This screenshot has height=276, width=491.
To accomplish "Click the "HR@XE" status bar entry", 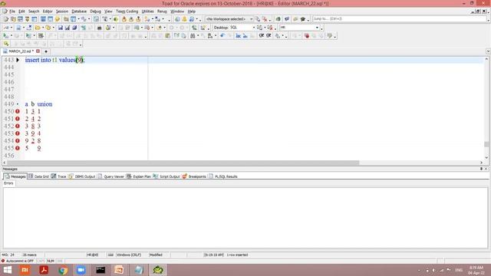I will (x=92, y=255).
